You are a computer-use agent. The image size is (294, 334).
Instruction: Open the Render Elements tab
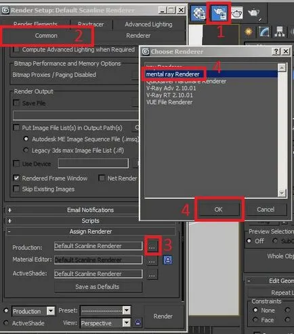click(x=35, y=24)
